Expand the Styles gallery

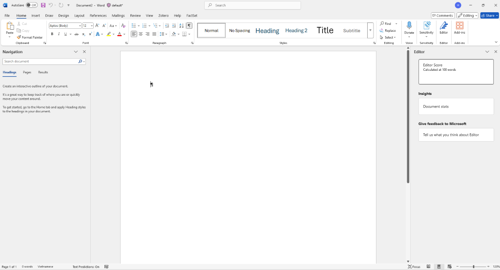click(370, 31)
